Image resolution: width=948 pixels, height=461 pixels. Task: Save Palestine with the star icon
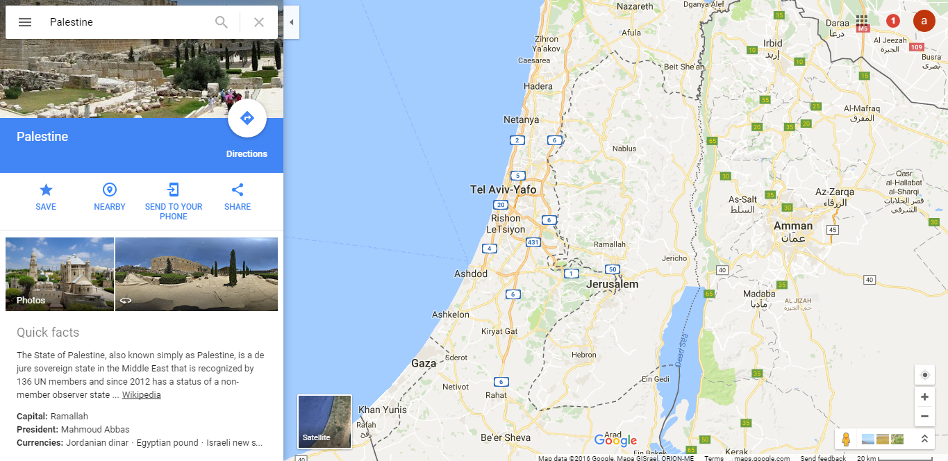pos(46,190)
